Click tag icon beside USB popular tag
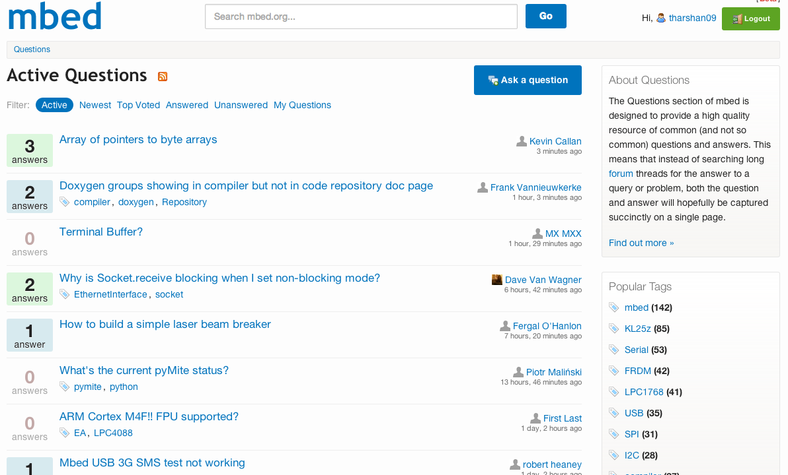The image size is (788, 475). [613, 413]
